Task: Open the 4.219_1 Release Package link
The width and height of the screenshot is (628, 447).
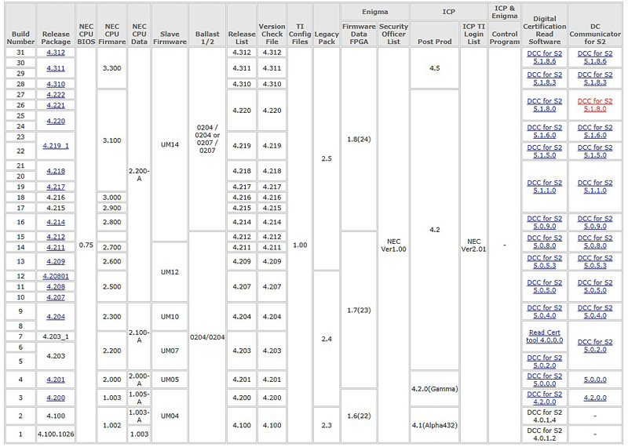Action: coord(56,146)
